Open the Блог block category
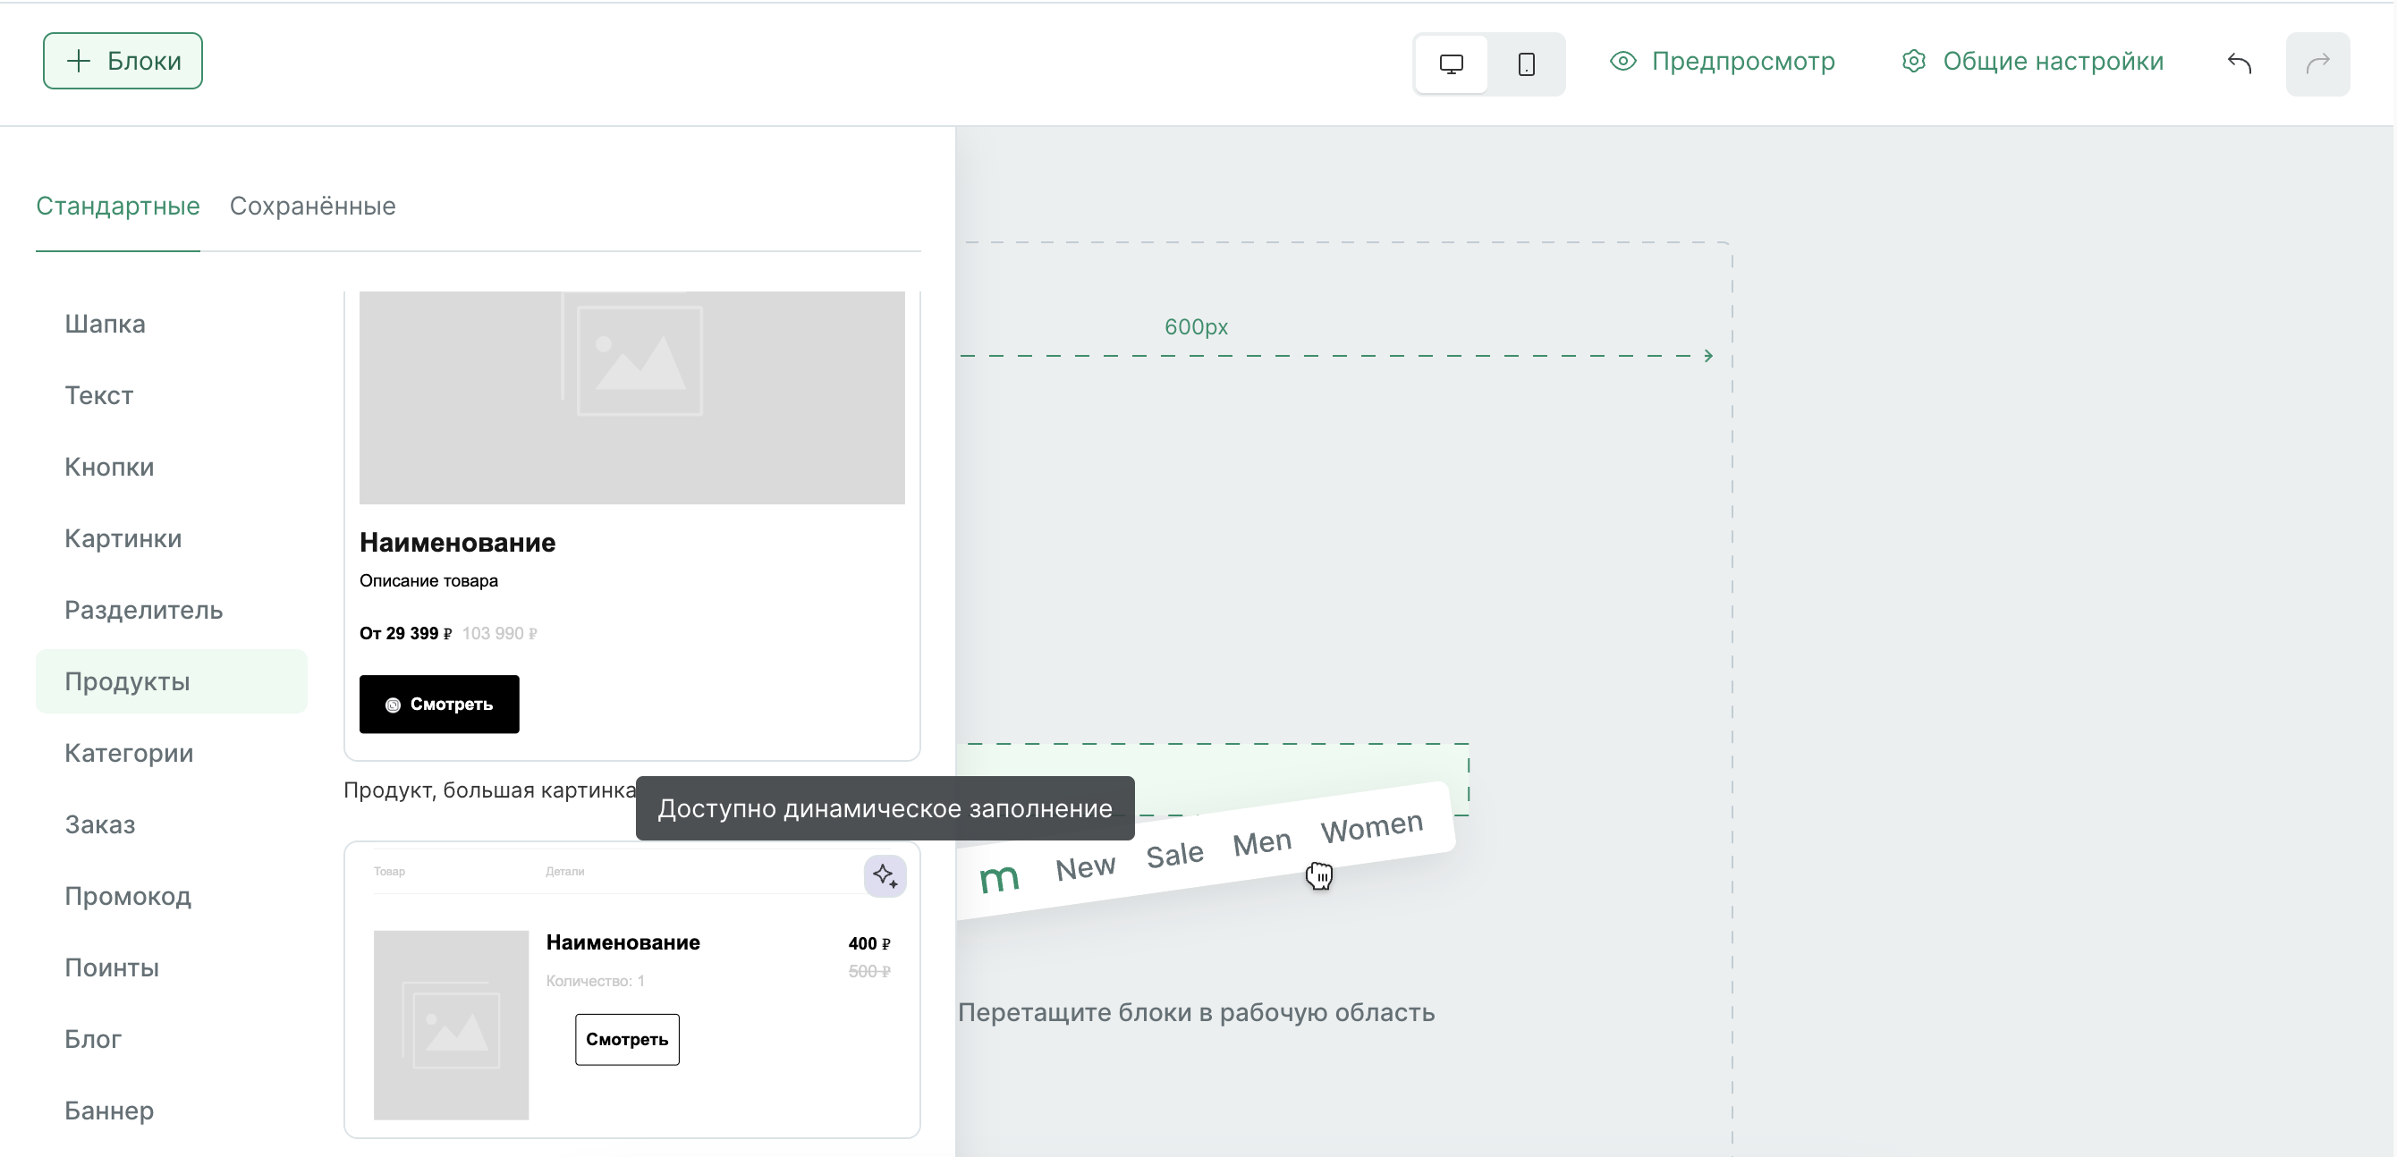Image resolution: width=2397 pixels, height=1157 pixels. click(171, 1040)
